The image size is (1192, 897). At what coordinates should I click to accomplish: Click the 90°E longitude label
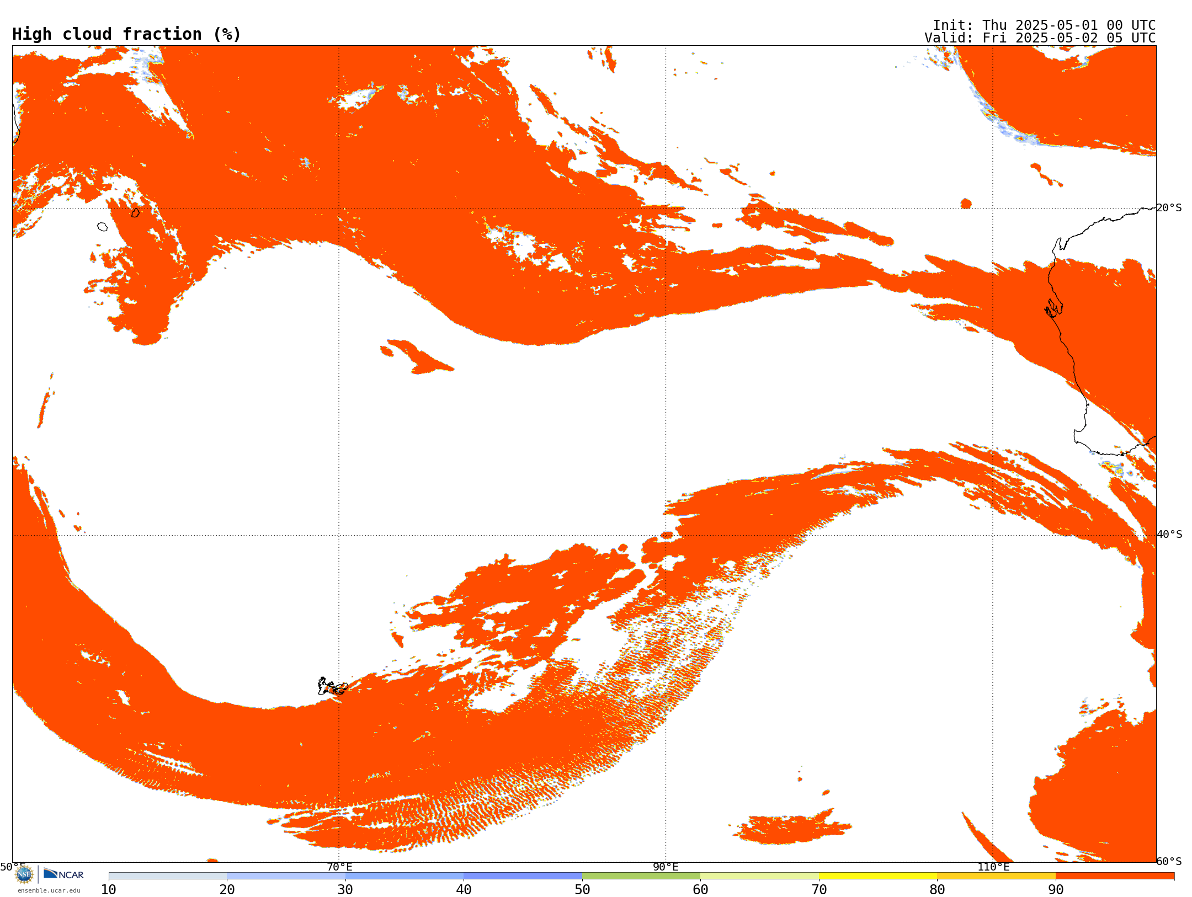tap(666, 867)
